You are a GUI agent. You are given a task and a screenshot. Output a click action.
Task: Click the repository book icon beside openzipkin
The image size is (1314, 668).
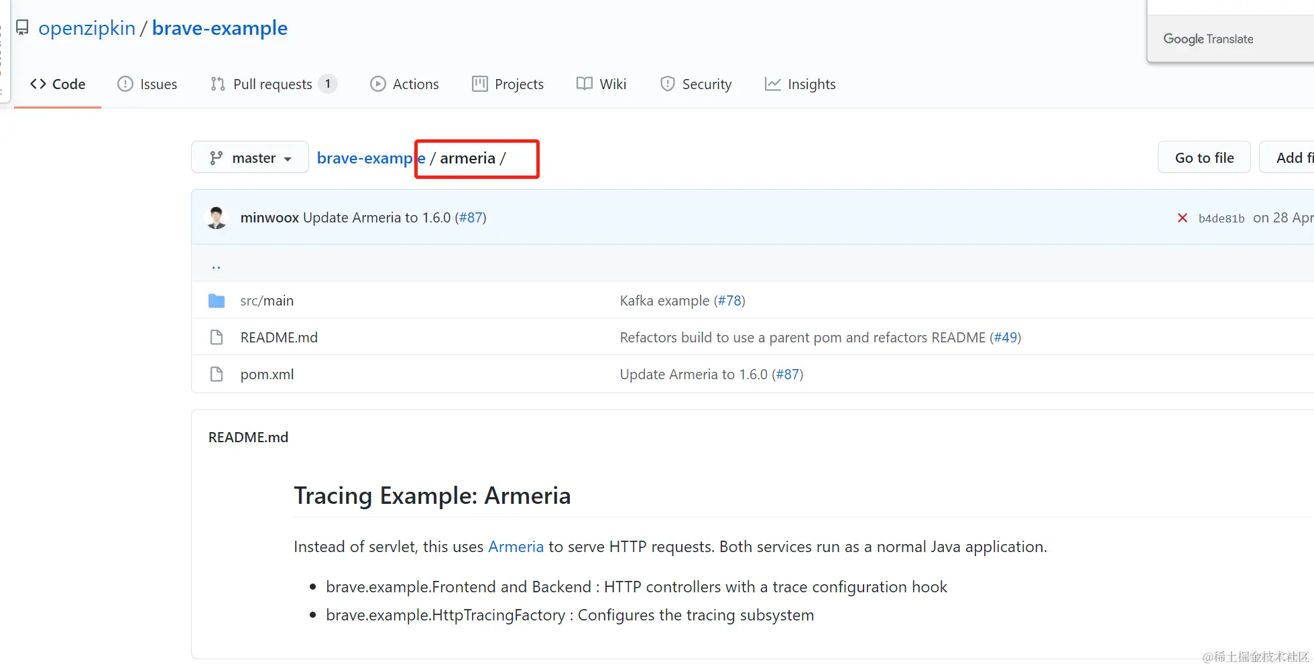coord(22,28)
